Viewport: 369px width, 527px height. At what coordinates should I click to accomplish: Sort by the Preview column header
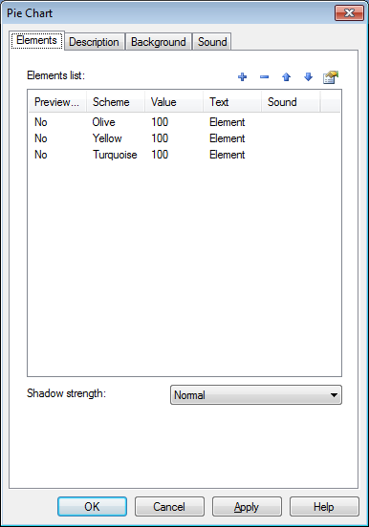[x=57, y=102]
